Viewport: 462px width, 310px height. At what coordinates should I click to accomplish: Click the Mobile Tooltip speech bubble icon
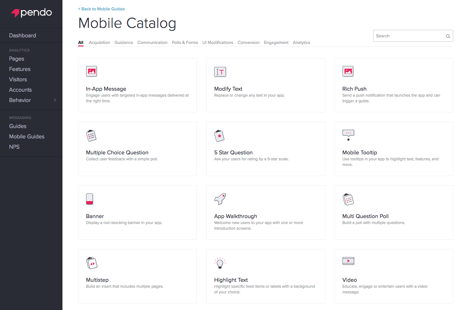point(348,134)
